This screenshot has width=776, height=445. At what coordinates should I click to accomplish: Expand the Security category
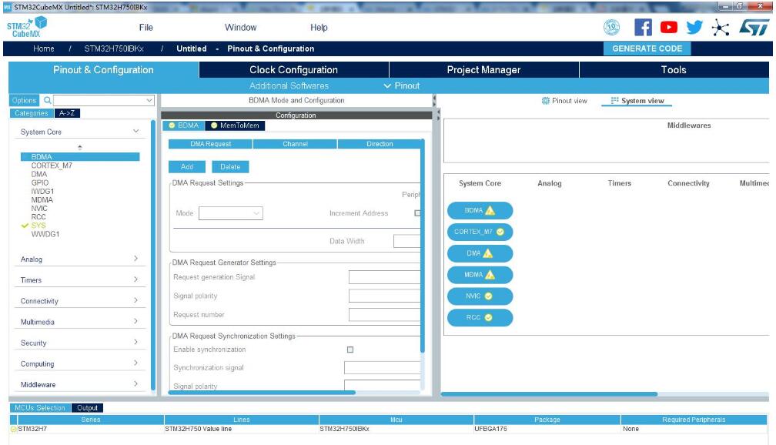coord(135,342)
